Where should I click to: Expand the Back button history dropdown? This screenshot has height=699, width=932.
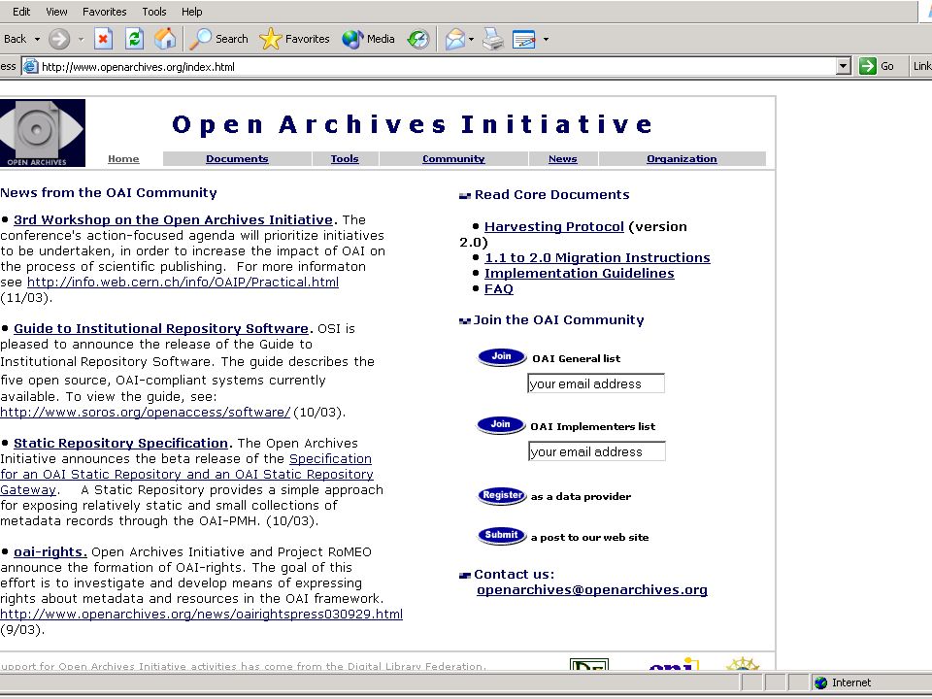click(37, 39)
